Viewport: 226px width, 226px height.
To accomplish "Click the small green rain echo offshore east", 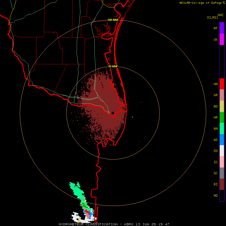I will pyautogui.click(x=132, y=117).
